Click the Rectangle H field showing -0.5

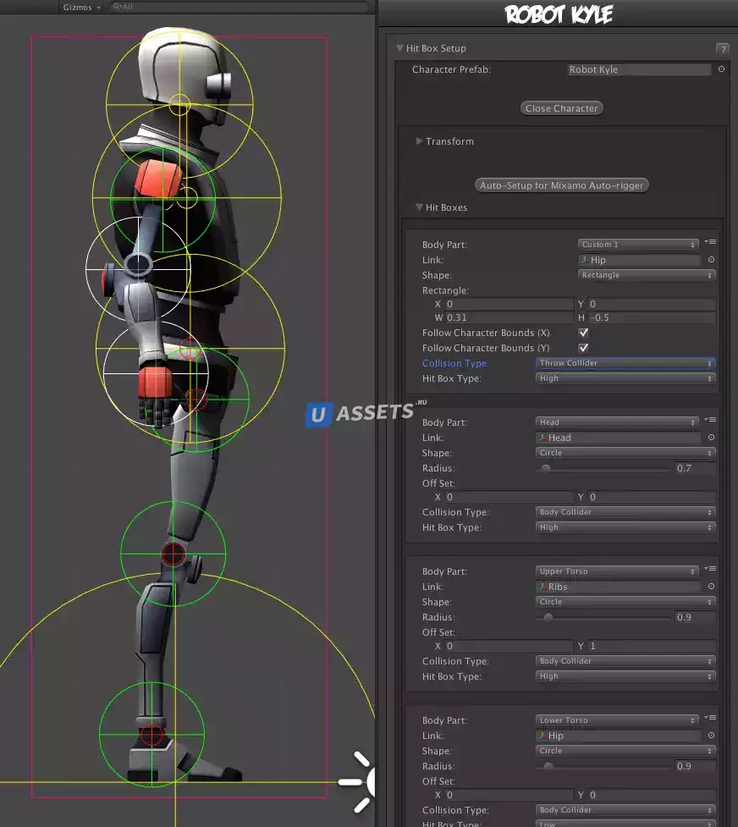[x=652, y=317]
